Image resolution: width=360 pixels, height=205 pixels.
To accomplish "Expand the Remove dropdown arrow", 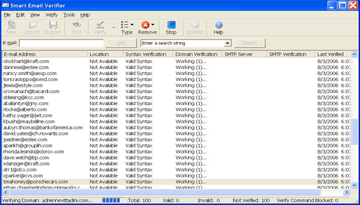I will click(153, 24).
